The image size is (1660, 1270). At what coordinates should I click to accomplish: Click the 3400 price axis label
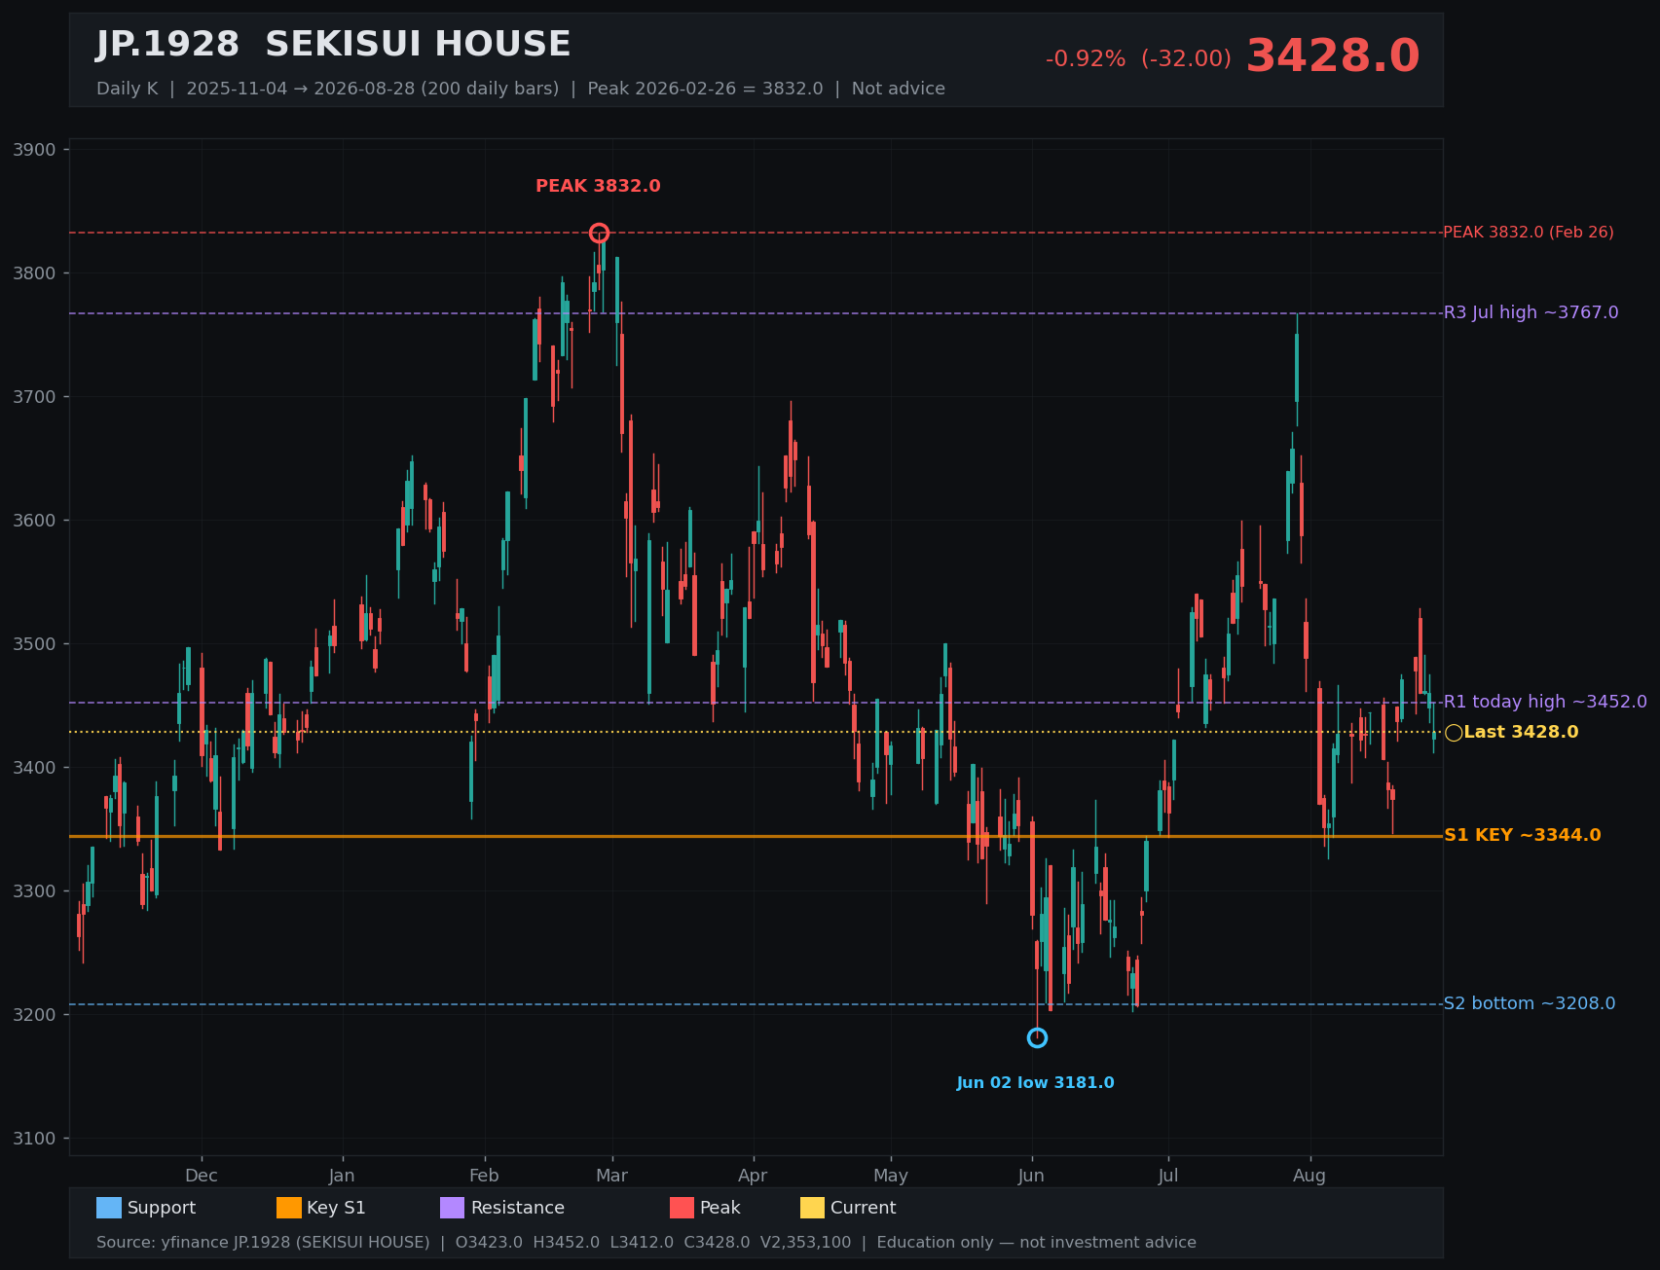[35, 768]
